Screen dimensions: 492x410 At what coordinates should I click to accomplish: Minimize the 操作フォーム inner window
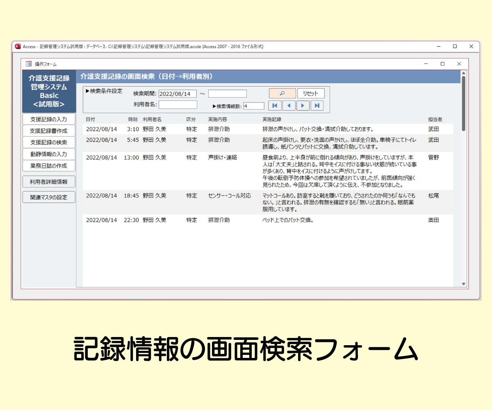(426, 64)
